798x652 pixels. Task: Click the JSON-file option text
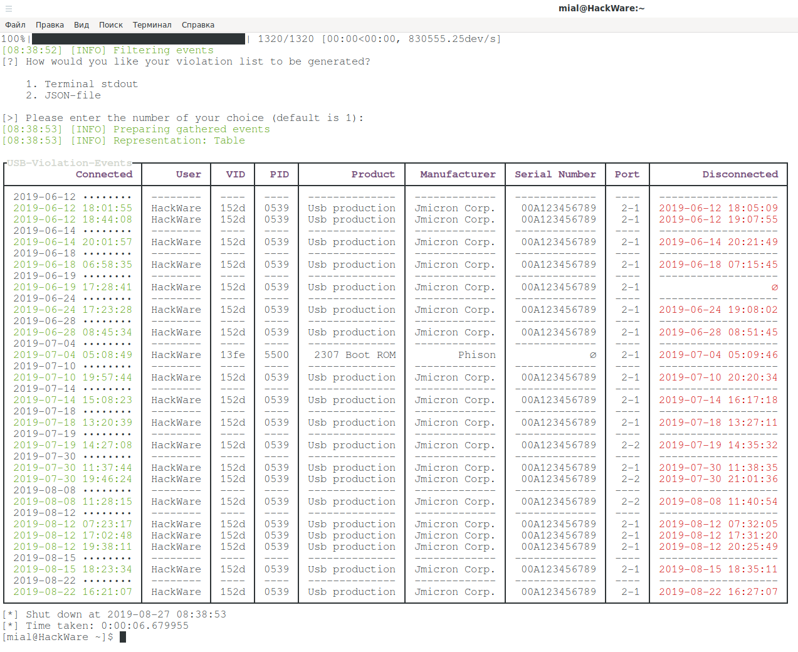72,95
